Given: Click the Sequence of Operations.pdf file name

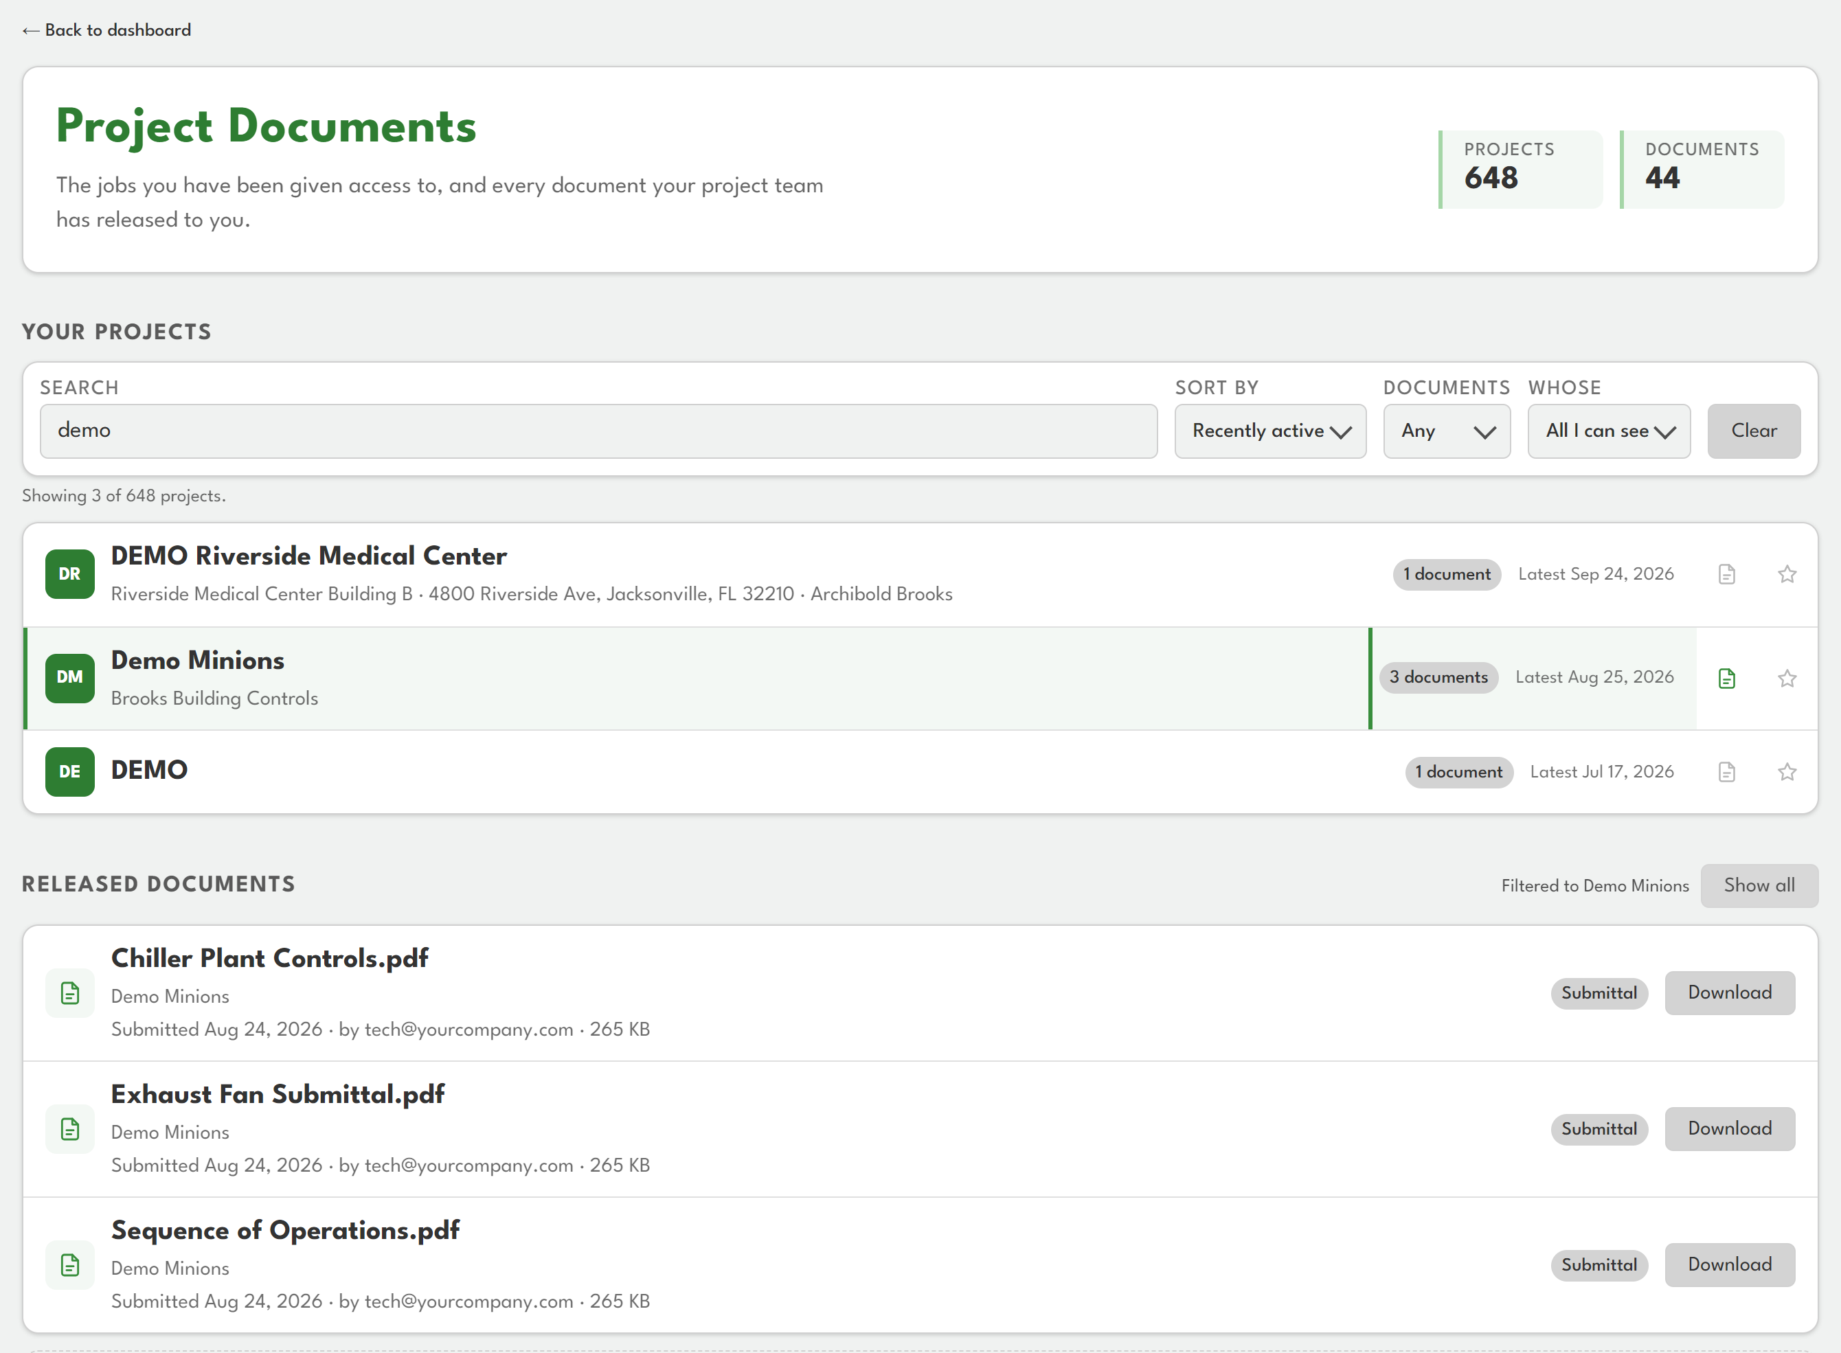Looking at the screenshot, I should tap(285, 1230).
